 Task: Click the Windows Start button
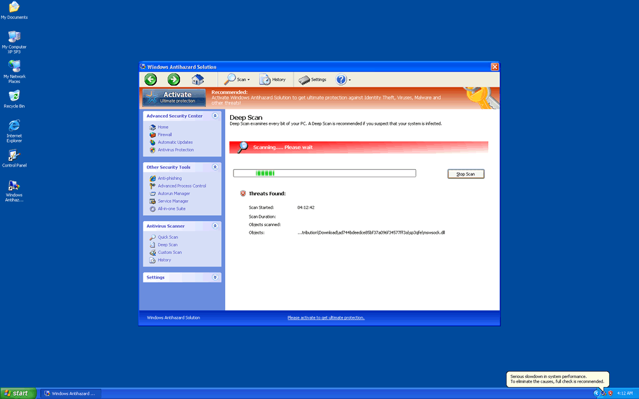pyautogui.click(x=18, y=393)
